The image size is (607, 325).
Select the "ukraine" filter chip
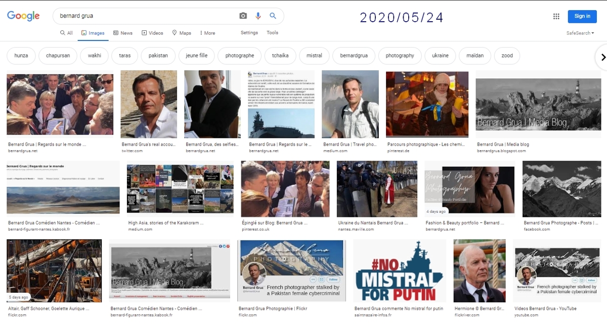coord(440,56)
